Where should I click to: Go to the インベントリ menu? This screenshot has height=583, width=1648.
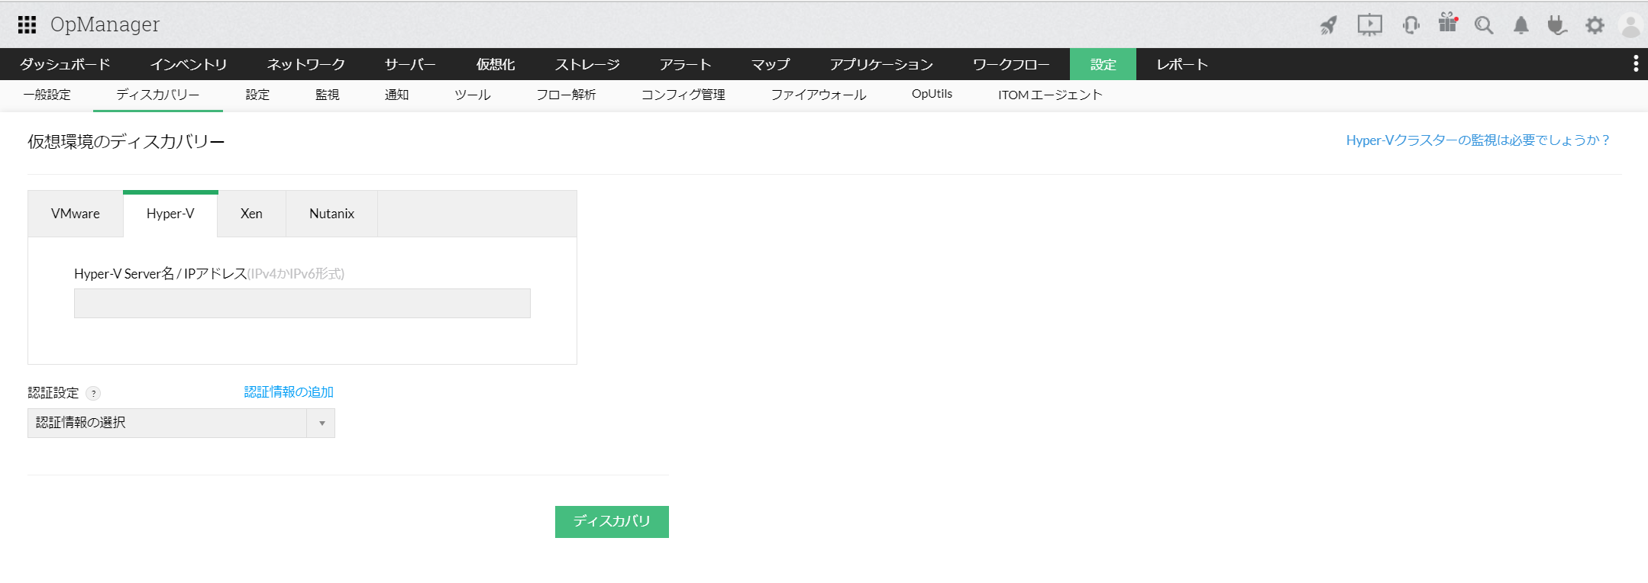pyautogui.click(x=189, y=64)
